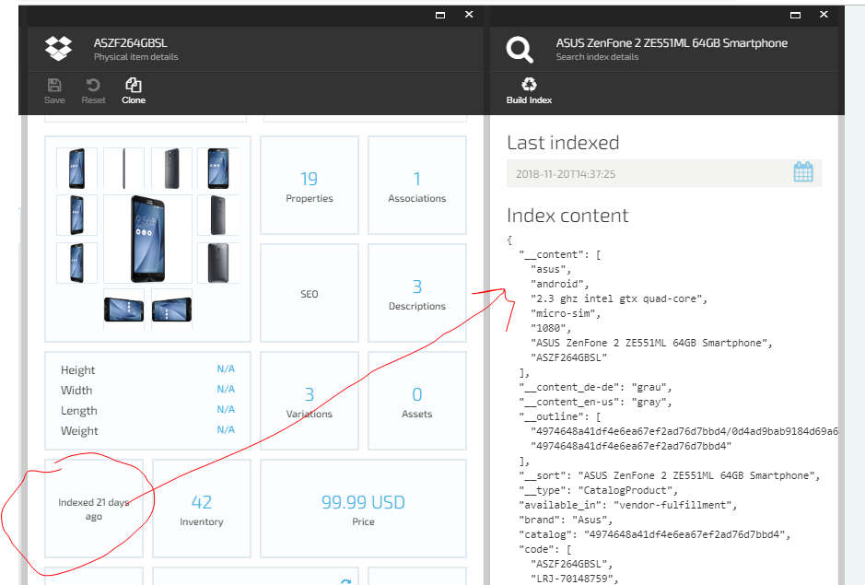Click the Height N/A value
The width and height of the screenshot is (865, 585).
[x=226, y=369]
